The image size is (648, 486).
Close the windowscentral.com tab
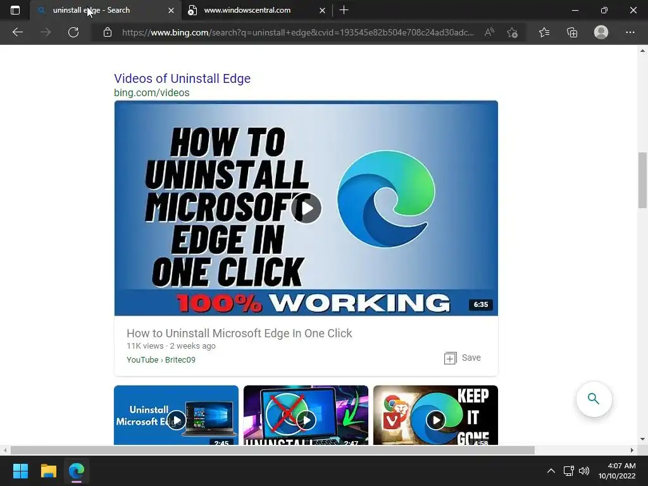[x=322, y=10]
